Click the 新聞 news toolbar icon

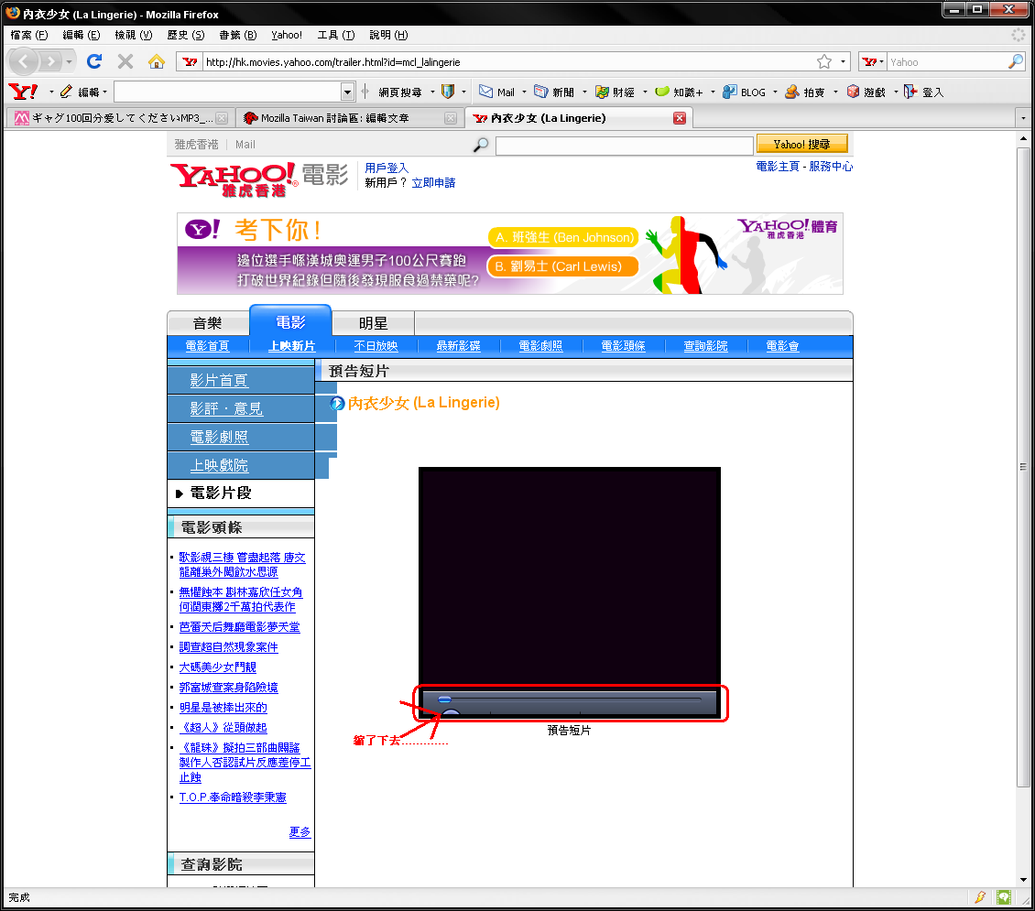coord(541,92)
